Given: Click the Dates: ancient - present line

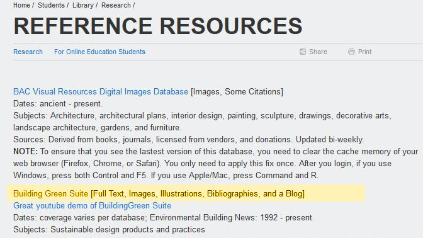Looking at the screenshot, I should [x=58, y=104].
